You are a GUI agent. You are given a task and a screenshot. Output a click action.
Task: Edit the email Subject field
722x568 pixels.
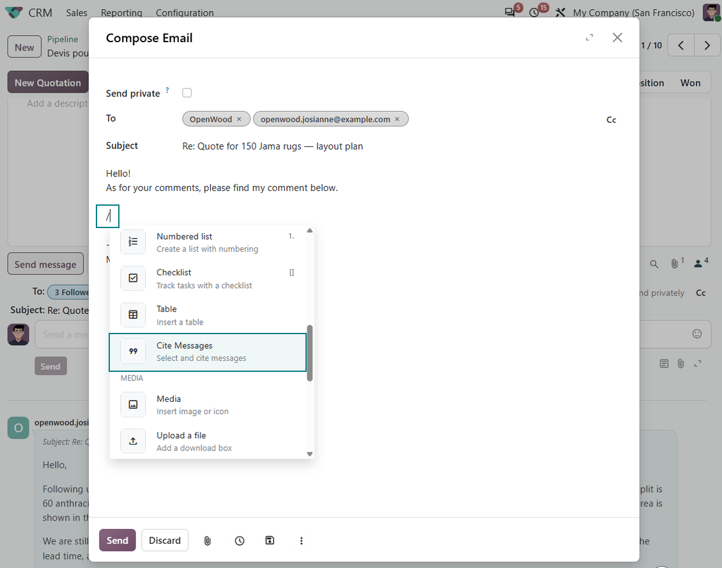pos(399,146)
